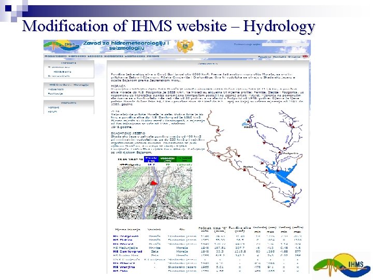Open the HS Medurijecje station link
The image size is (373, 280).
pos(125,248)
